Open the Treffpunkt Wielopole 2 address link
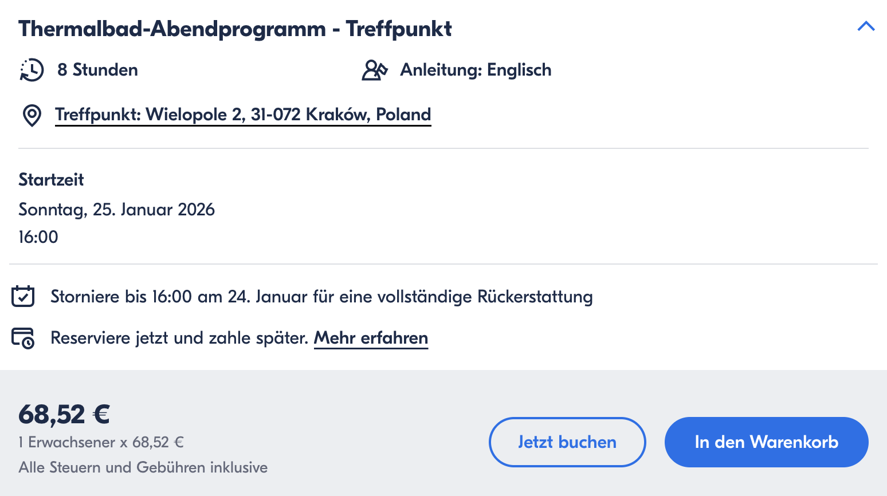 tap(243, 115)
